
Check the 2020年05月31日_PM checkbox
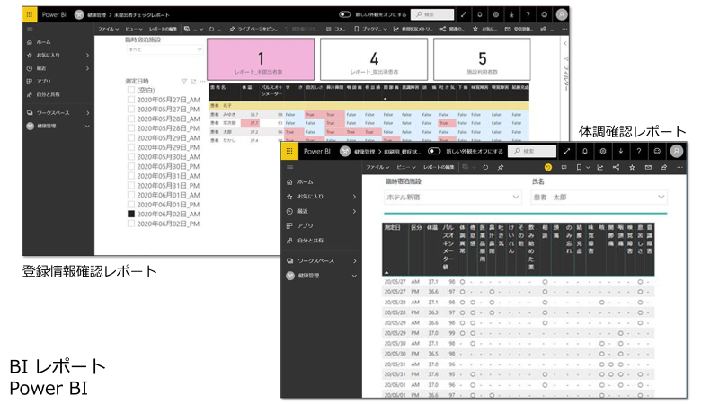pyautogui.click(x=131, y=186)
